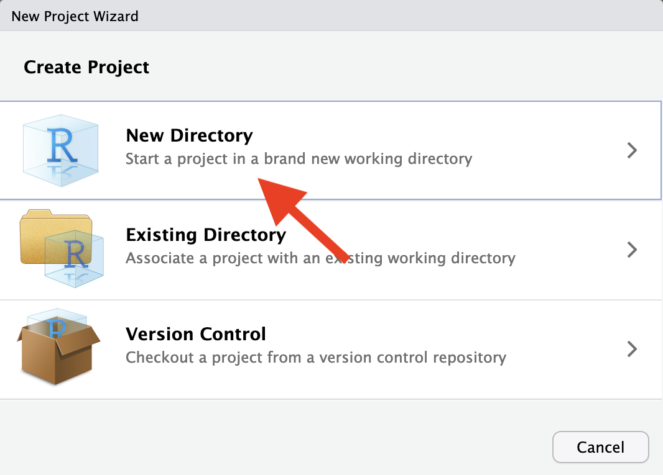Click the New Project Wizard title bar
The width and height of the screenshot is (663, 475).
point(331,16)
